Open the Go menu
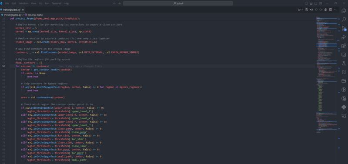The image size is (348, 164). click(x=40, y=3)
